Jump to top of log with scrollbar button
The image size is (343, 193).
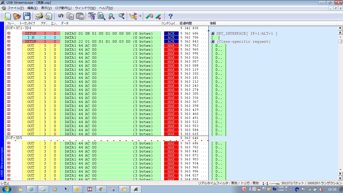340,28
